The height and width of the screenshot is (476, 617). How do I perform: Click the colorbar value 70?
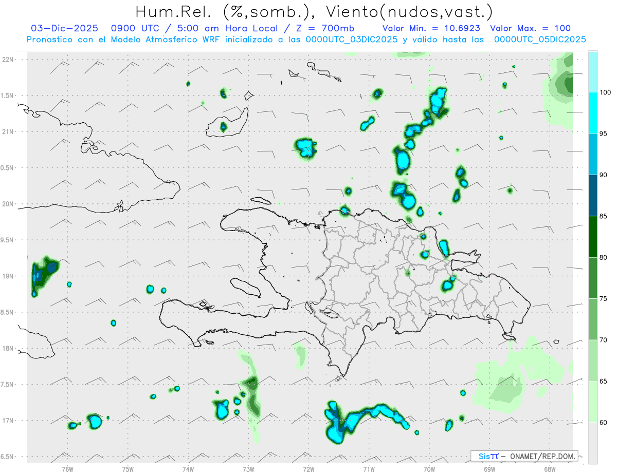(604, 340)
